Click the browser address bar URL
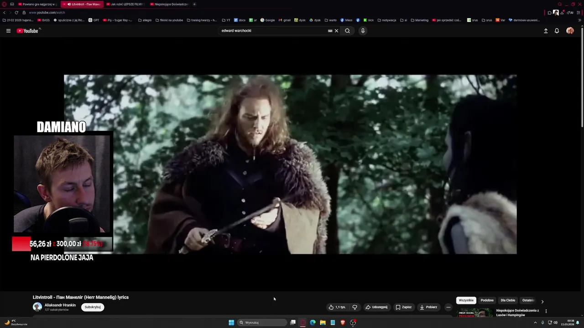The image size is (584, 328). point(47,13)
